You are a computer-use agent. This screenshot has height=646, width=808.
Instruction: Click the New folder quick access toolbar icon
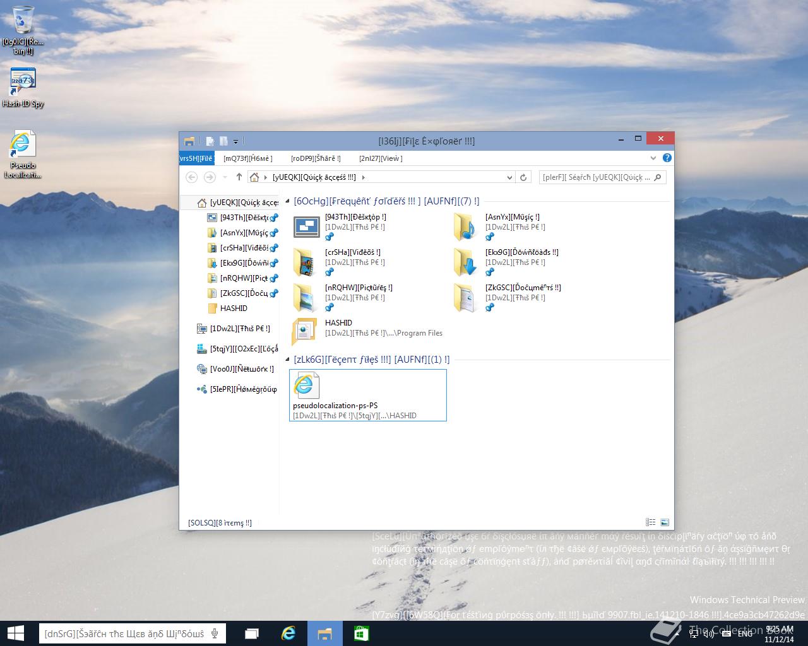(x=223, y=141)
